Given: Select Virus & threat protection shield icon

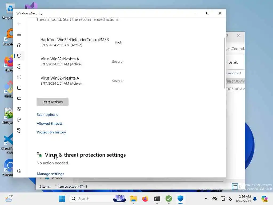Looking at the screenshot, I should [x=19, y=56].
